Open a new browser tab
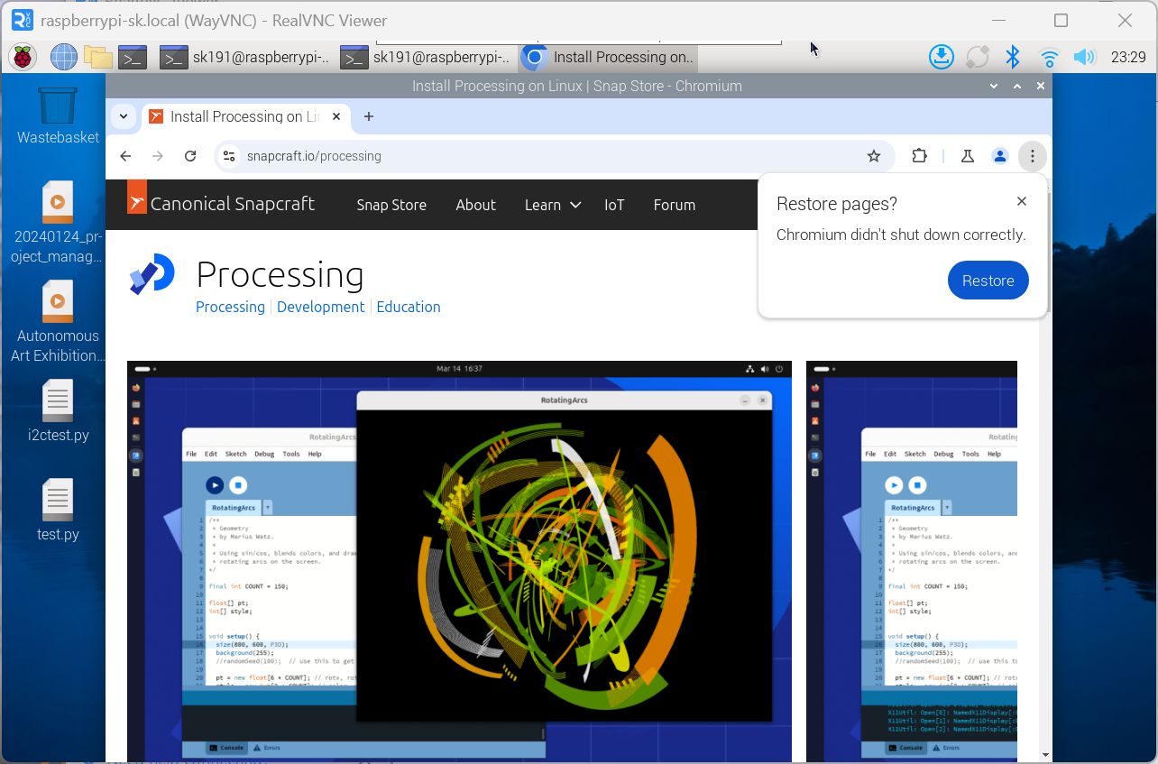 tap(368, 116)
